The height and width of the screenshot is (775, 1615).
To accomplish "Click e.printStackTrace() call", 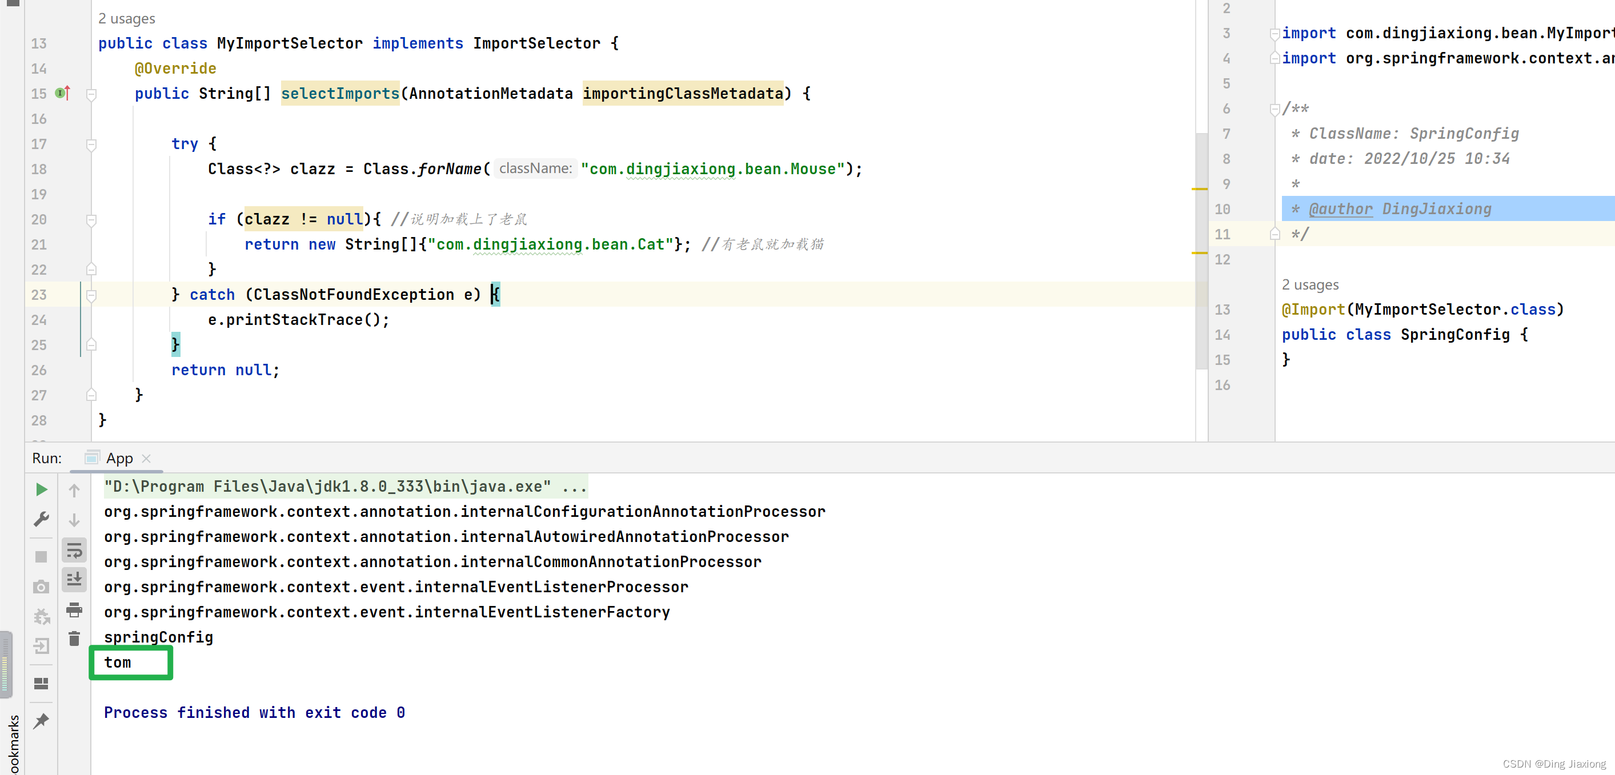I will point(294,320).
